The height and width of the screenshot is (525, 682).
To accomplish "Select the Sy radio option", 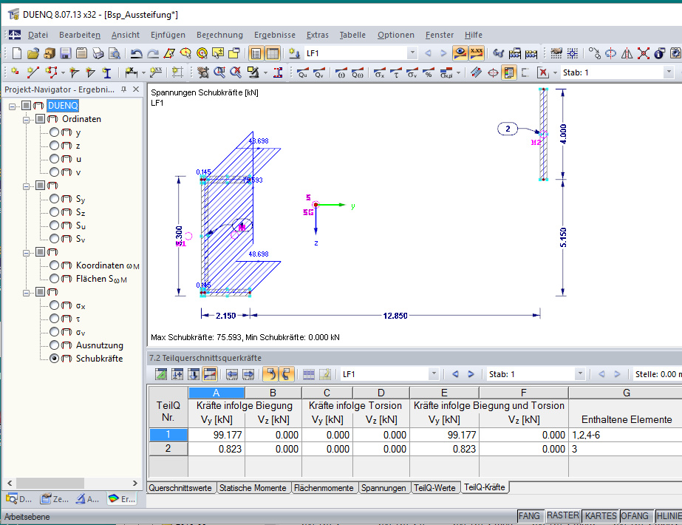I will pos(54,199).
